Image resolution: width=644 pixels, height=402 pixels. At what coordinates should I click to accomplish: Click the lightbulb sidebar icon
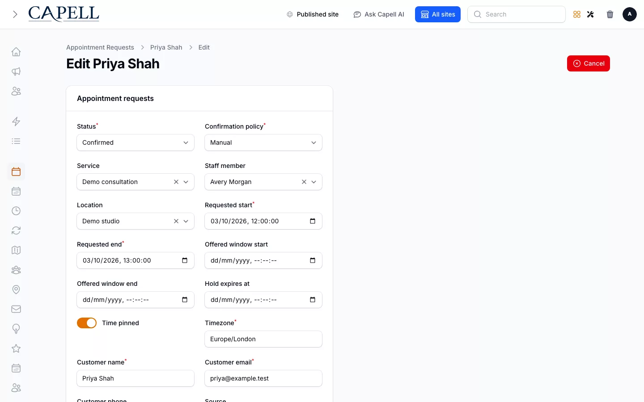16,329
